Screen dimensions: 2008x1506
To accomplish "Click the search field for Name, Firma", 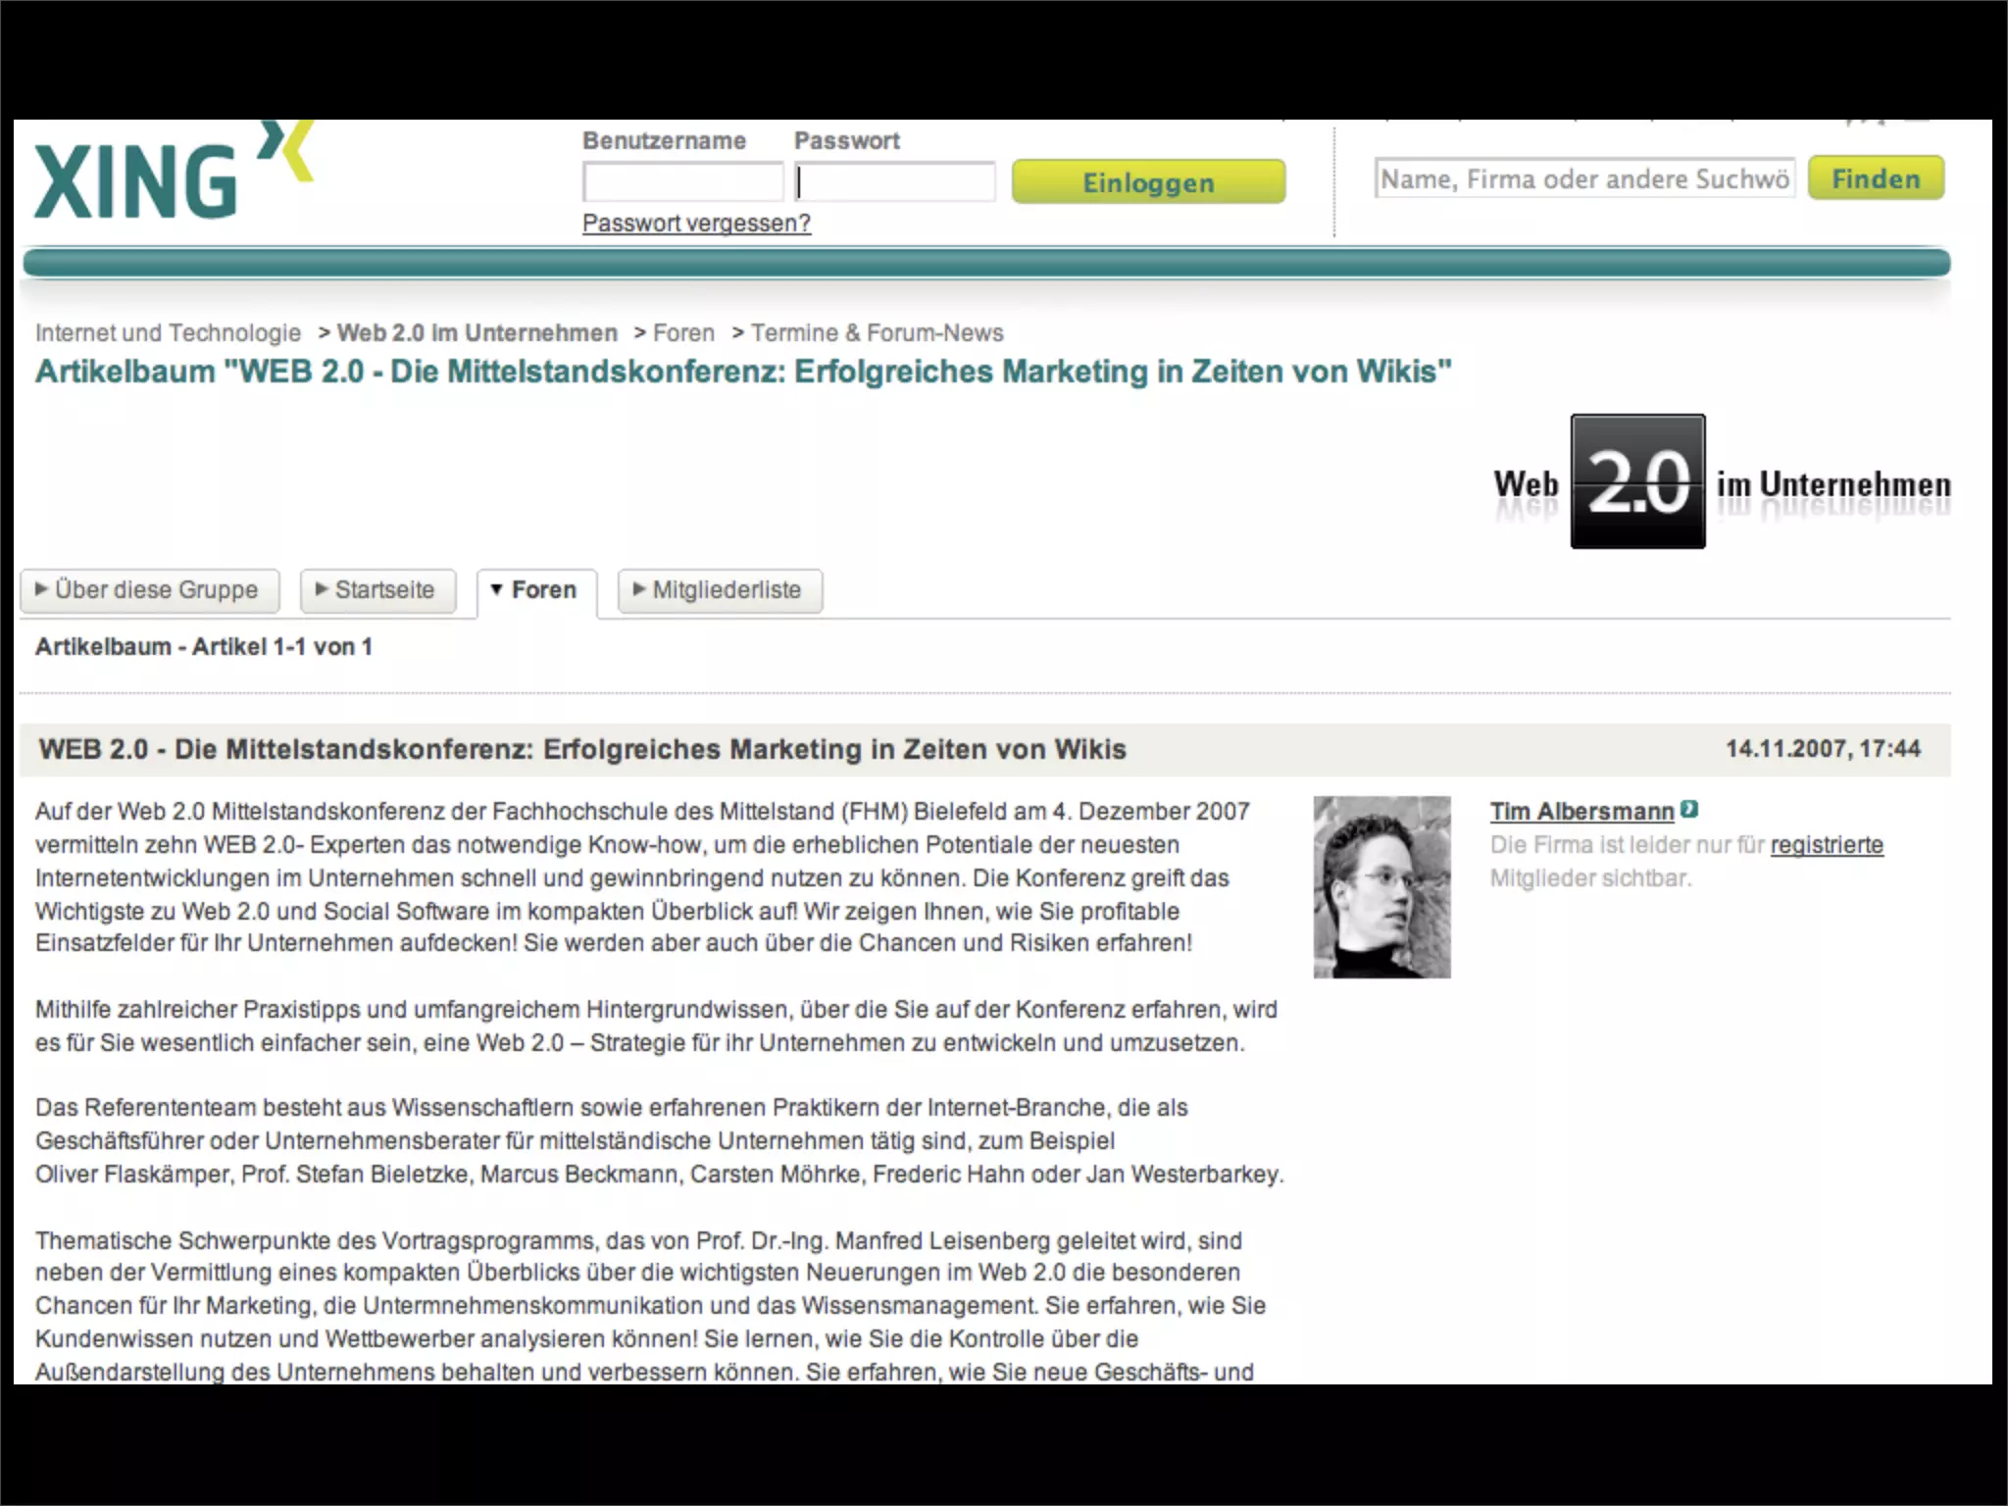I will tap(1584, 178).
